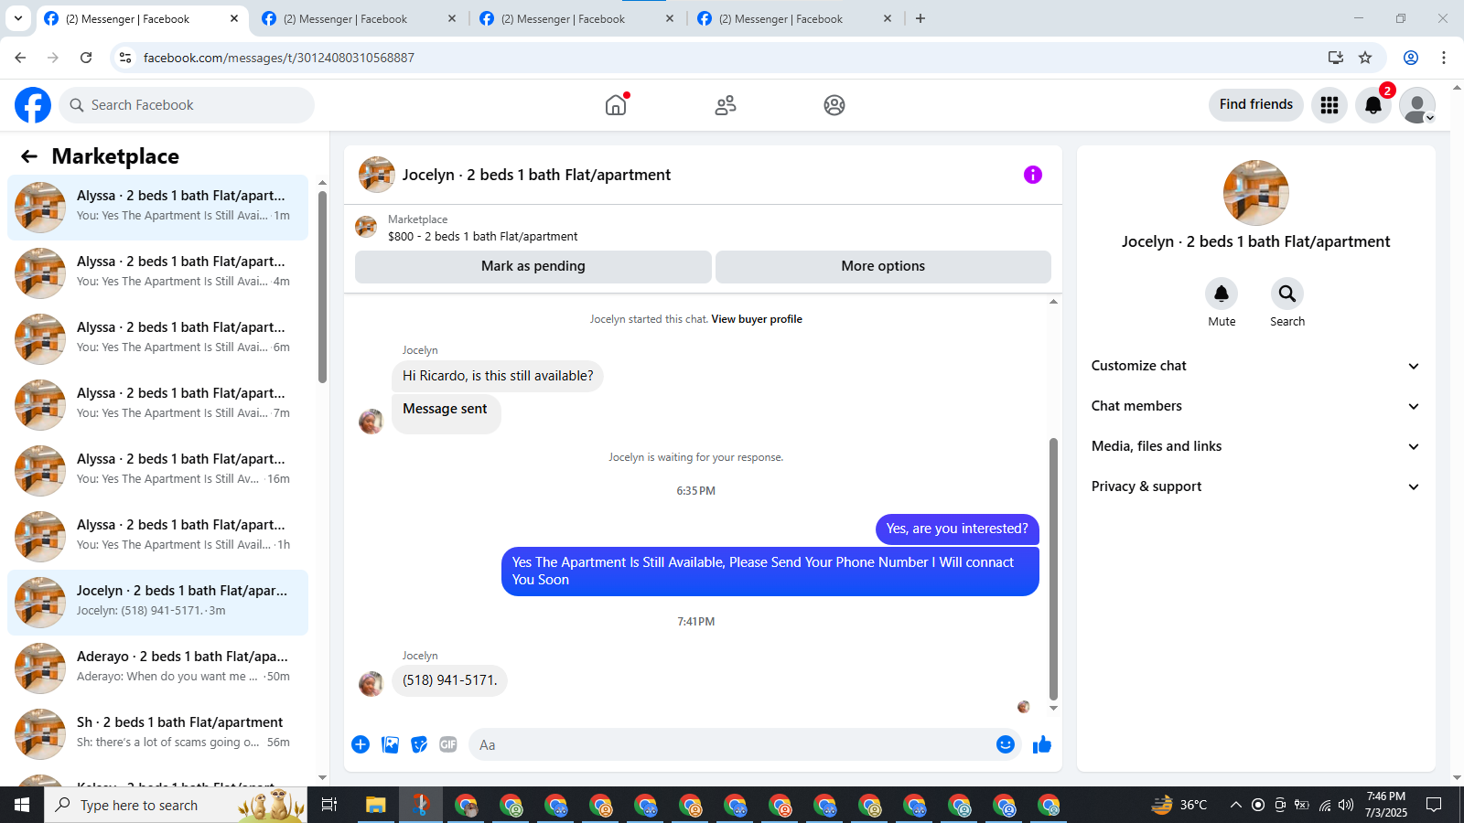
Task: Expand the Customize chat section
Action: click(x=1255, y=366)
